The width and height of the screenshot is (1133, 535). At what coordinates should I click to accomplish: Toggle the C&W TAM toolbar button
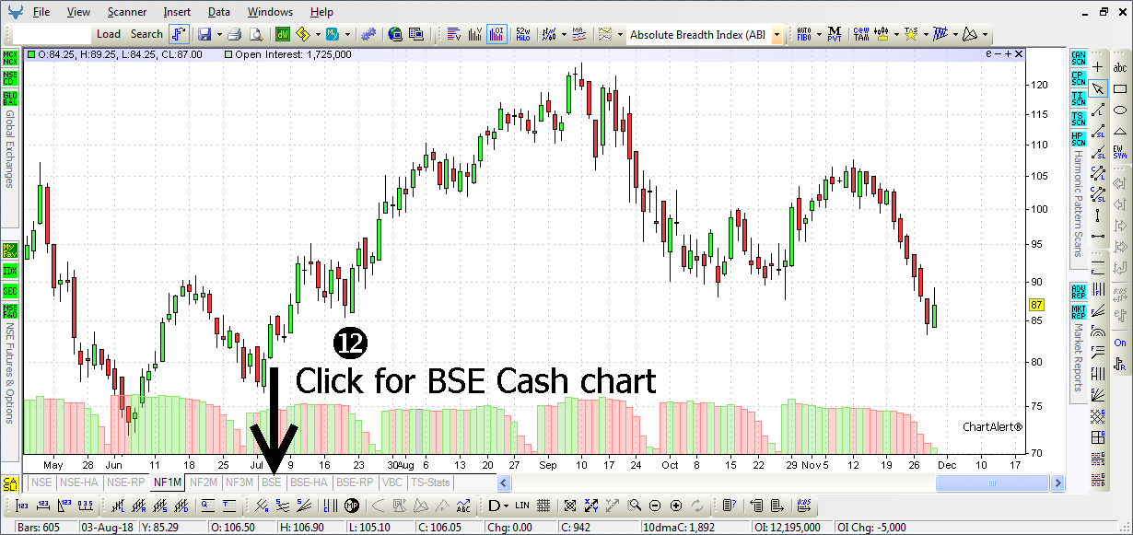tap(861, 34)
